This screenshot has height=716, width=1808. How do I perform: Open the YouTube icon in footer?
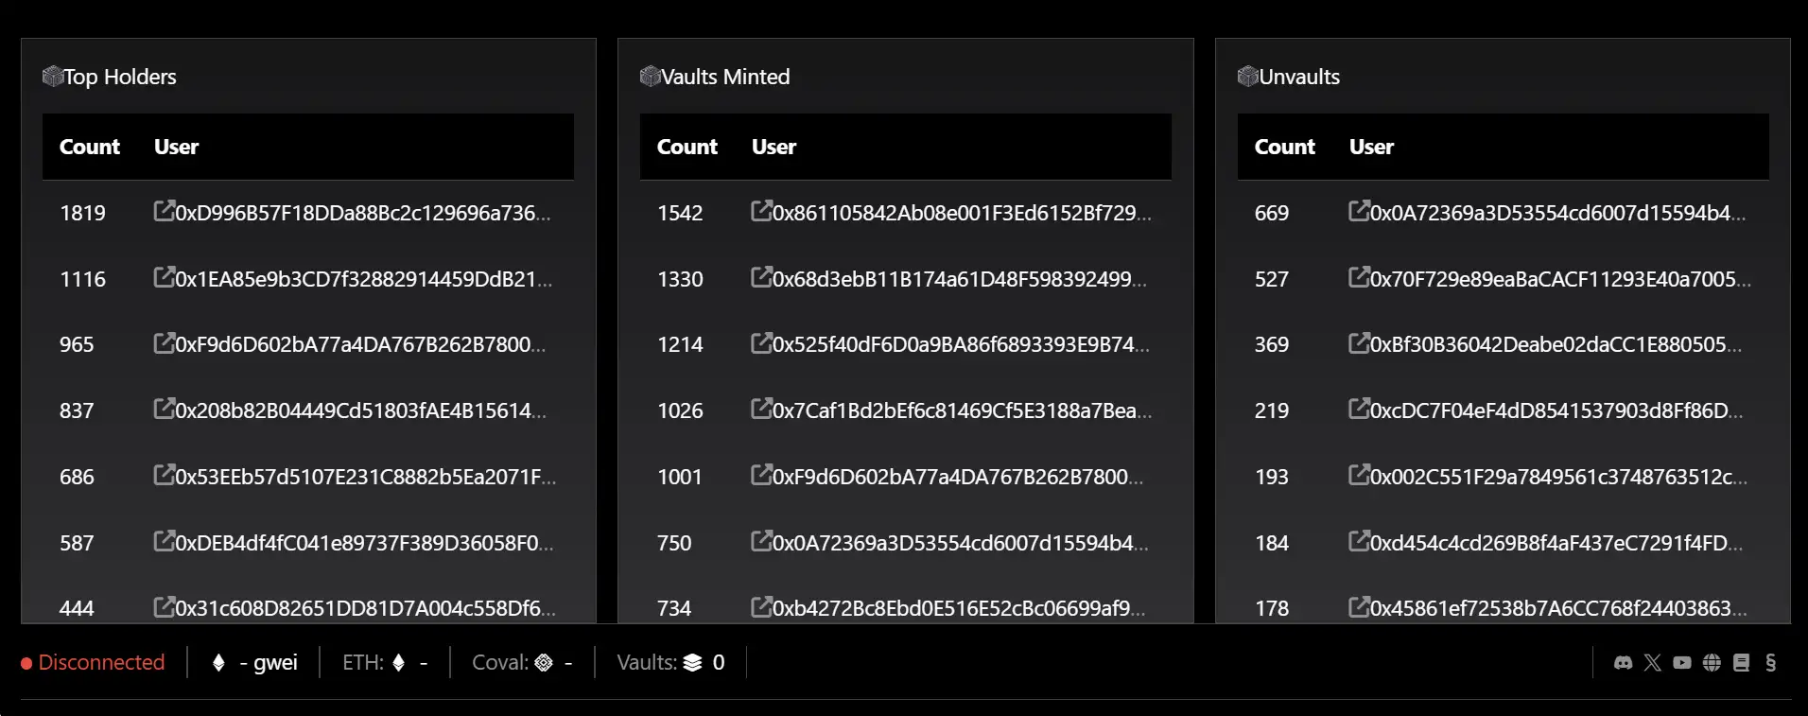coord(1681,663)
